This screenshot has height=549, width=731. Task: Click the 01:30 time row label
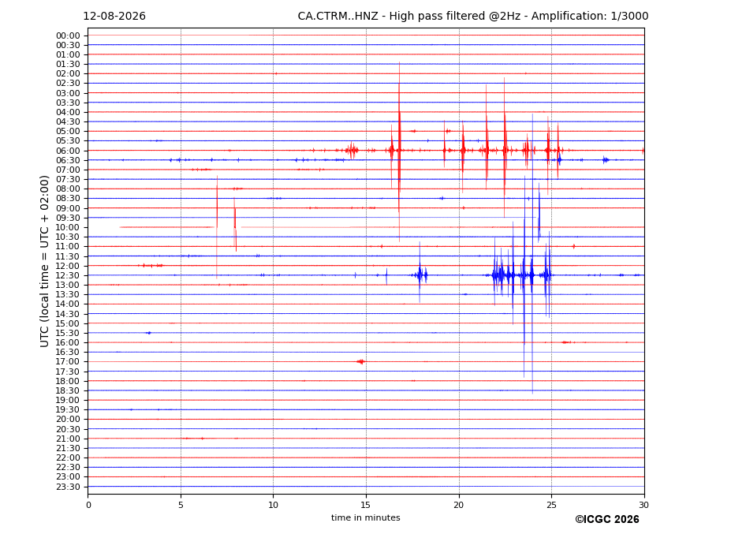[x=68, y=65]
